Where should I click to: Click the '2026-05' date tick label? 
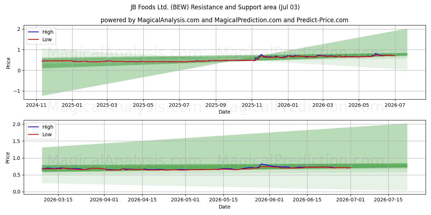[x=359, y=105]
